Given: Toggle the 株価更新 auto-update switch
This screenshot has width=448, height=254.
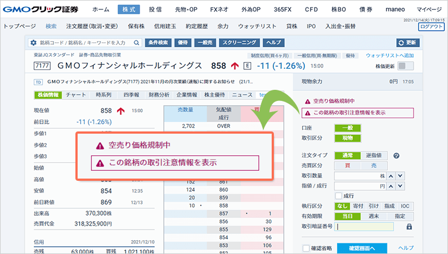Looking at the screenshot, I should [406, 66].
